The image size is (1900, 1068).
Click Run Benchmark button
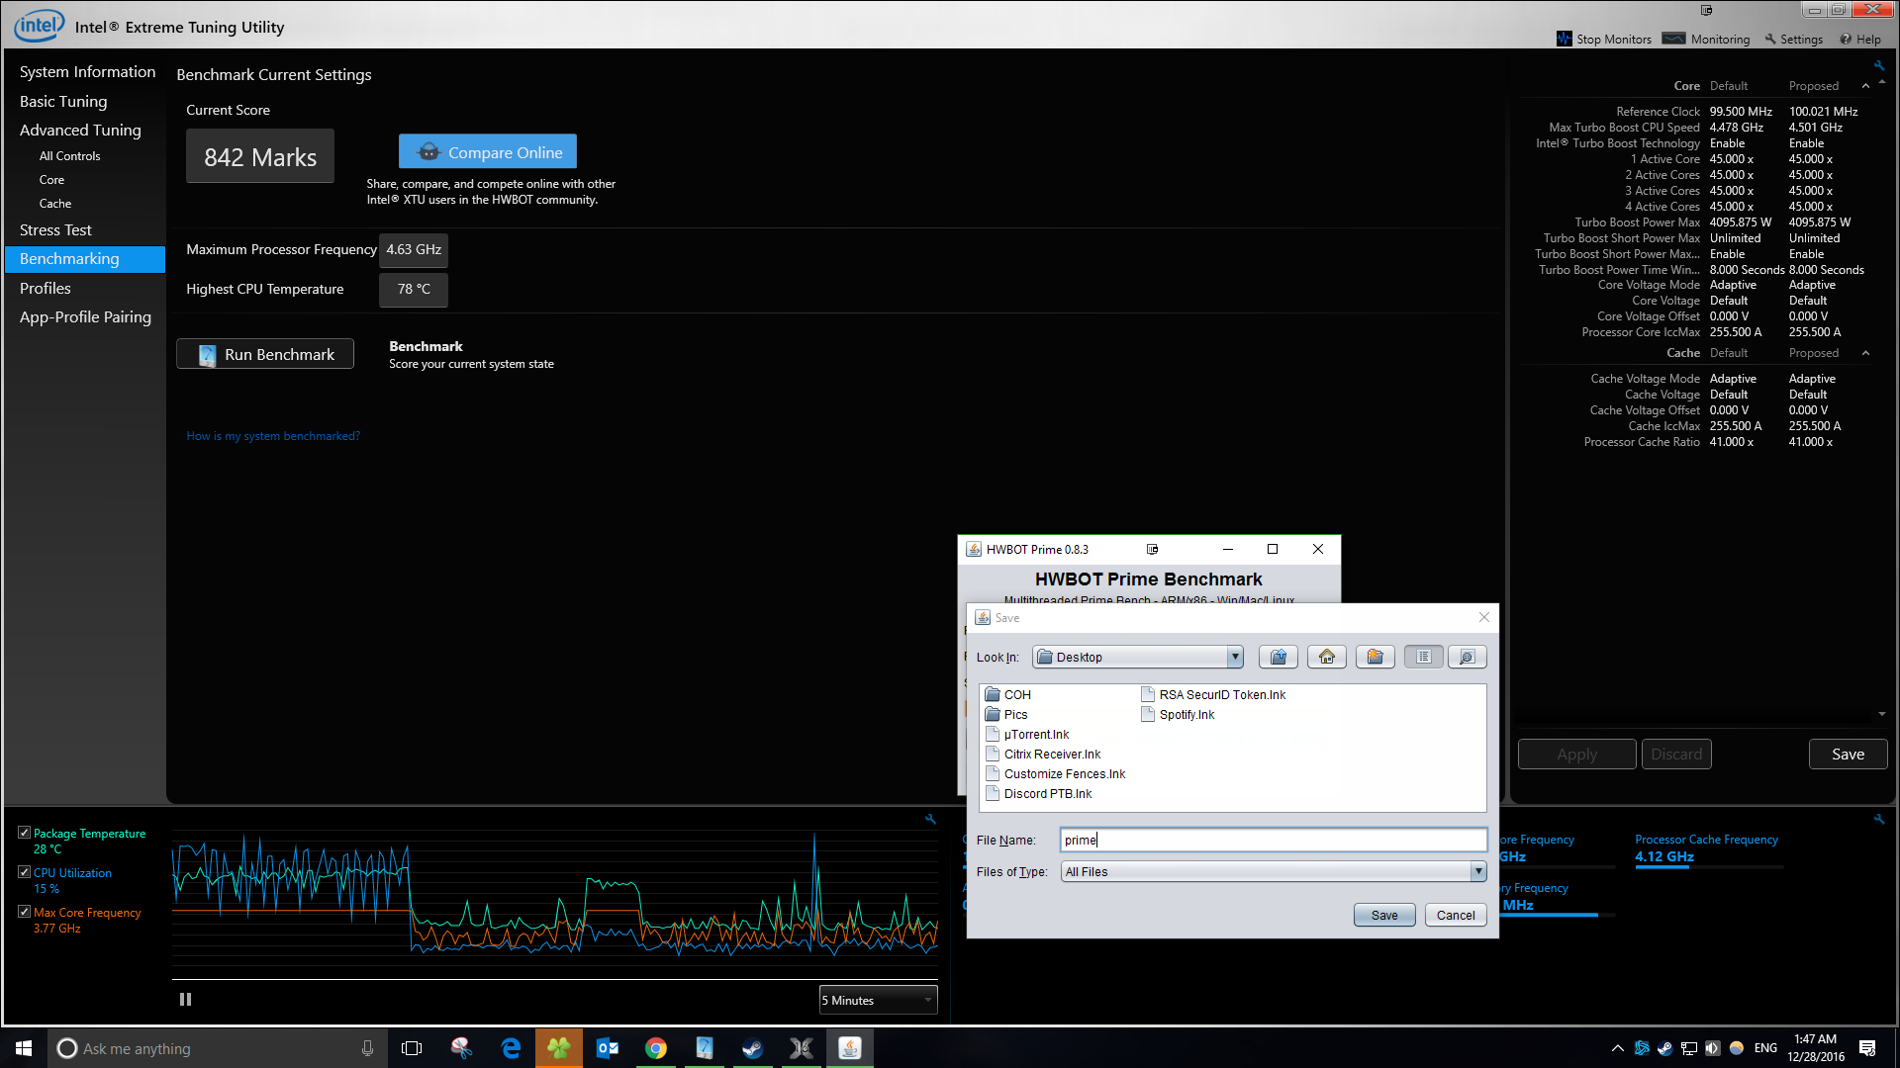point(265,354)
